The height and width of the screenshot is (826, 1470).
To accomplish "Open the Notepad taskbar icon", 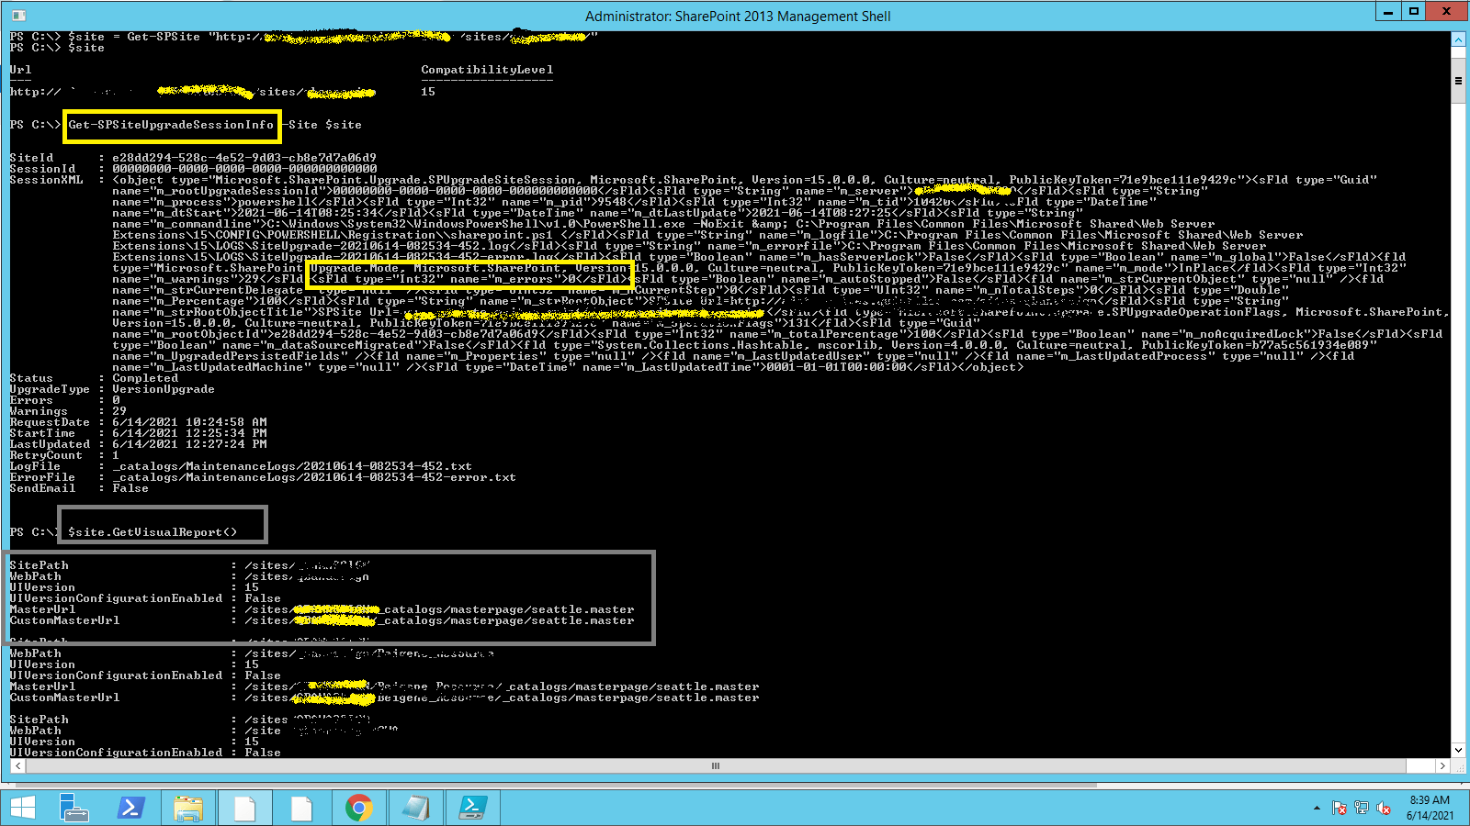I will 415,808.
